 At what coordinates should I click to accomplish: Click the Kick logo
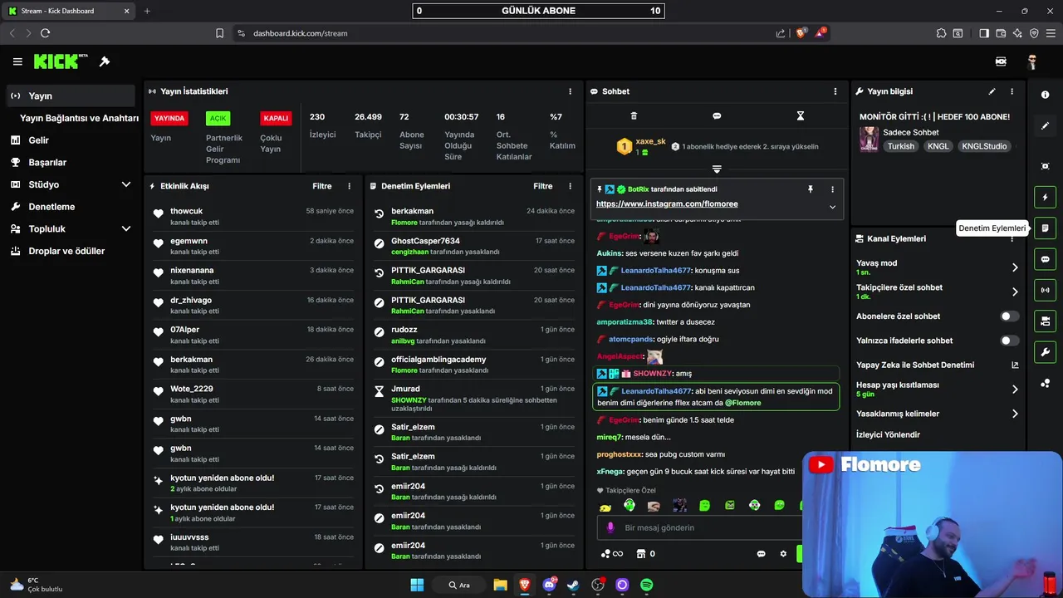pyautogui.click(x=60, y=61)
